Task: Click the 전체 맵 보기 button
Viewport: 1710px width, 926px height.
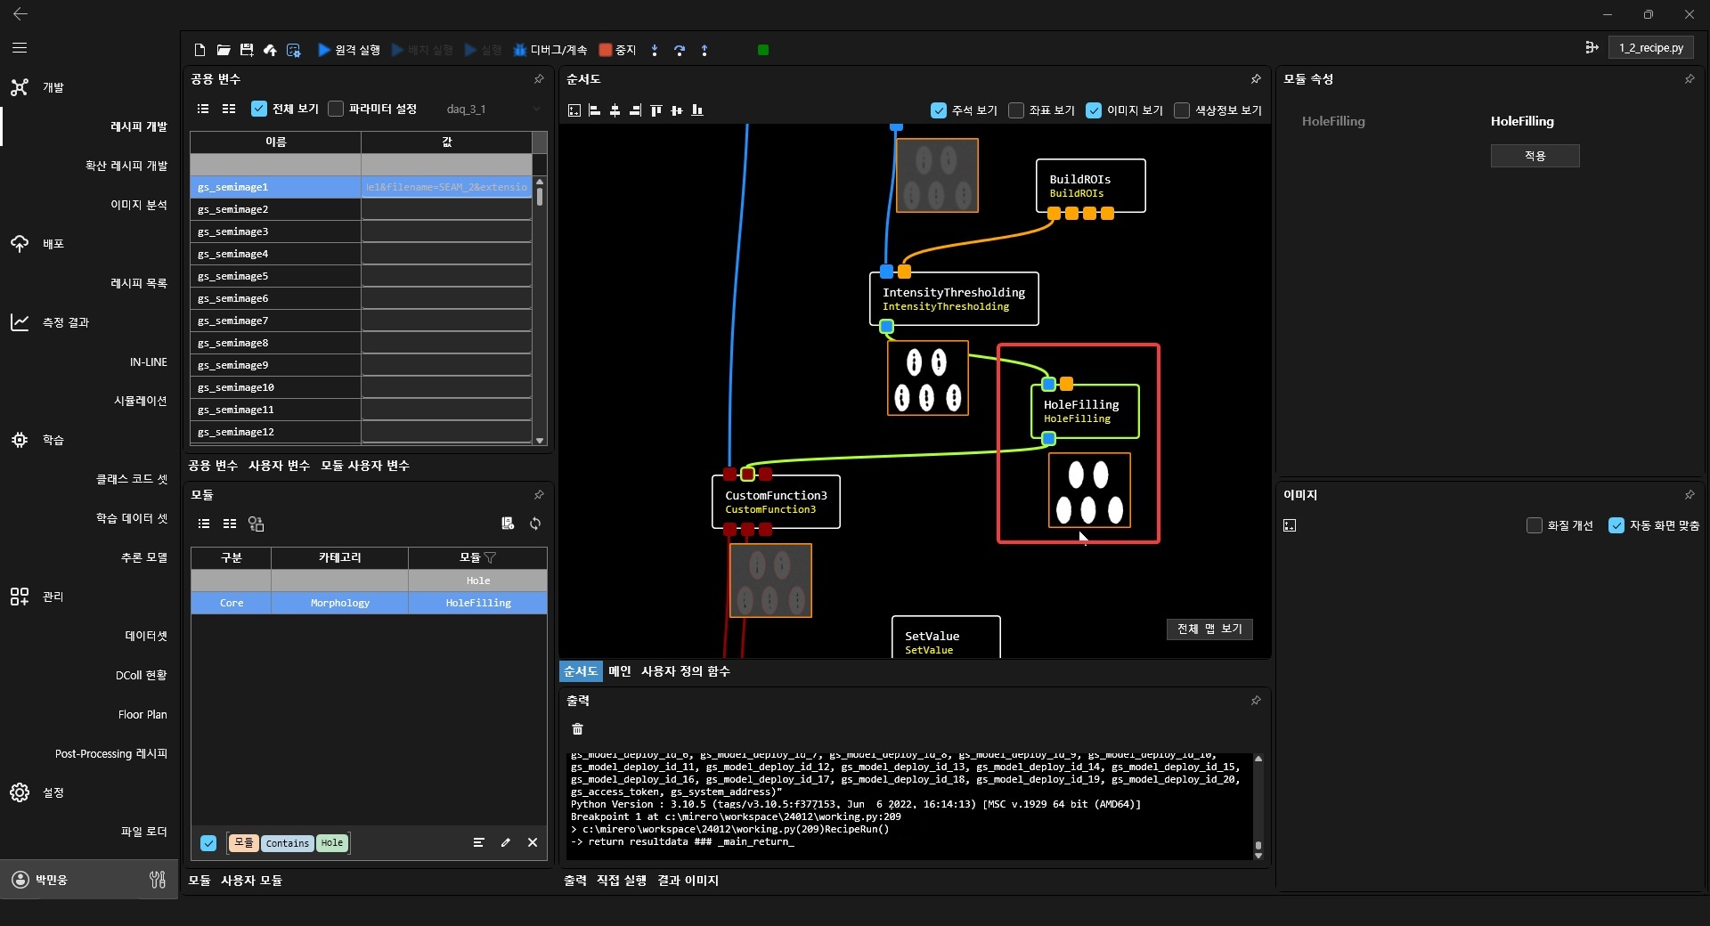Action: point(1209,629)
